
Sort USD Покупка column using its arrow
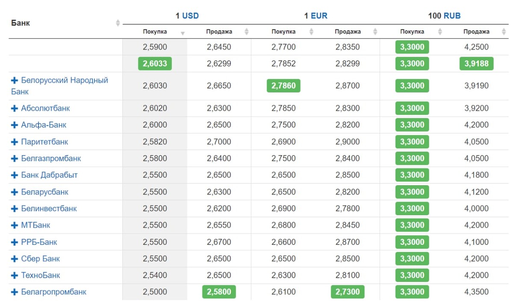(x=183, y=32)
